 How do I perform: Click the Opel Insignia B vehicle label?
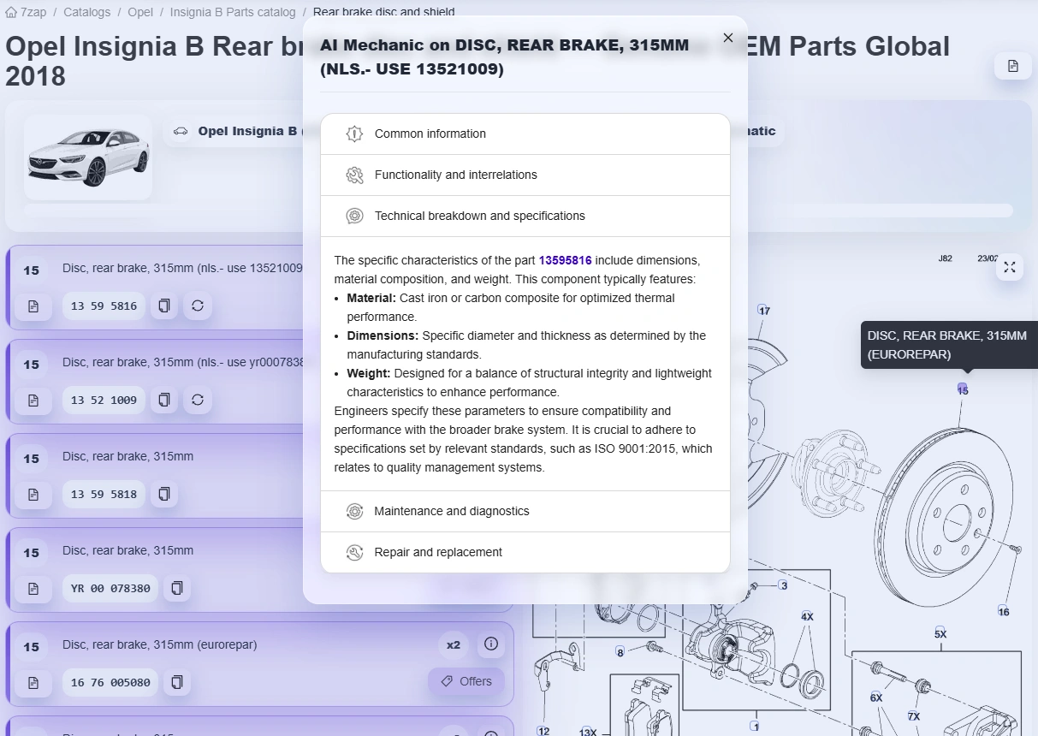point(247,131)
